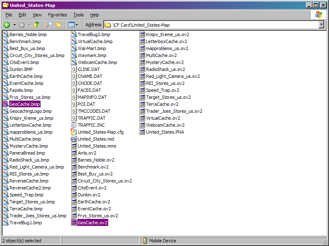The image size is (329, 246).
Task: Select the POI.DAT file icon
Action: point(74,104)
